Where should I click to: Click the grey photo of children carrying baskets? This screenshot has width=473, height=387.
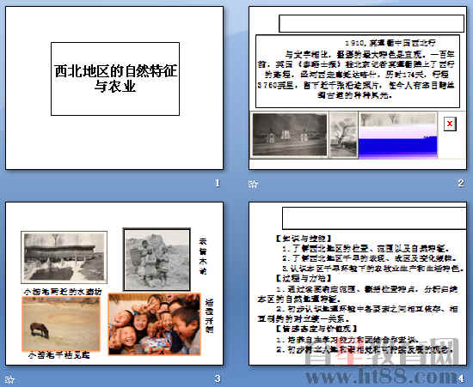[157, 259]
